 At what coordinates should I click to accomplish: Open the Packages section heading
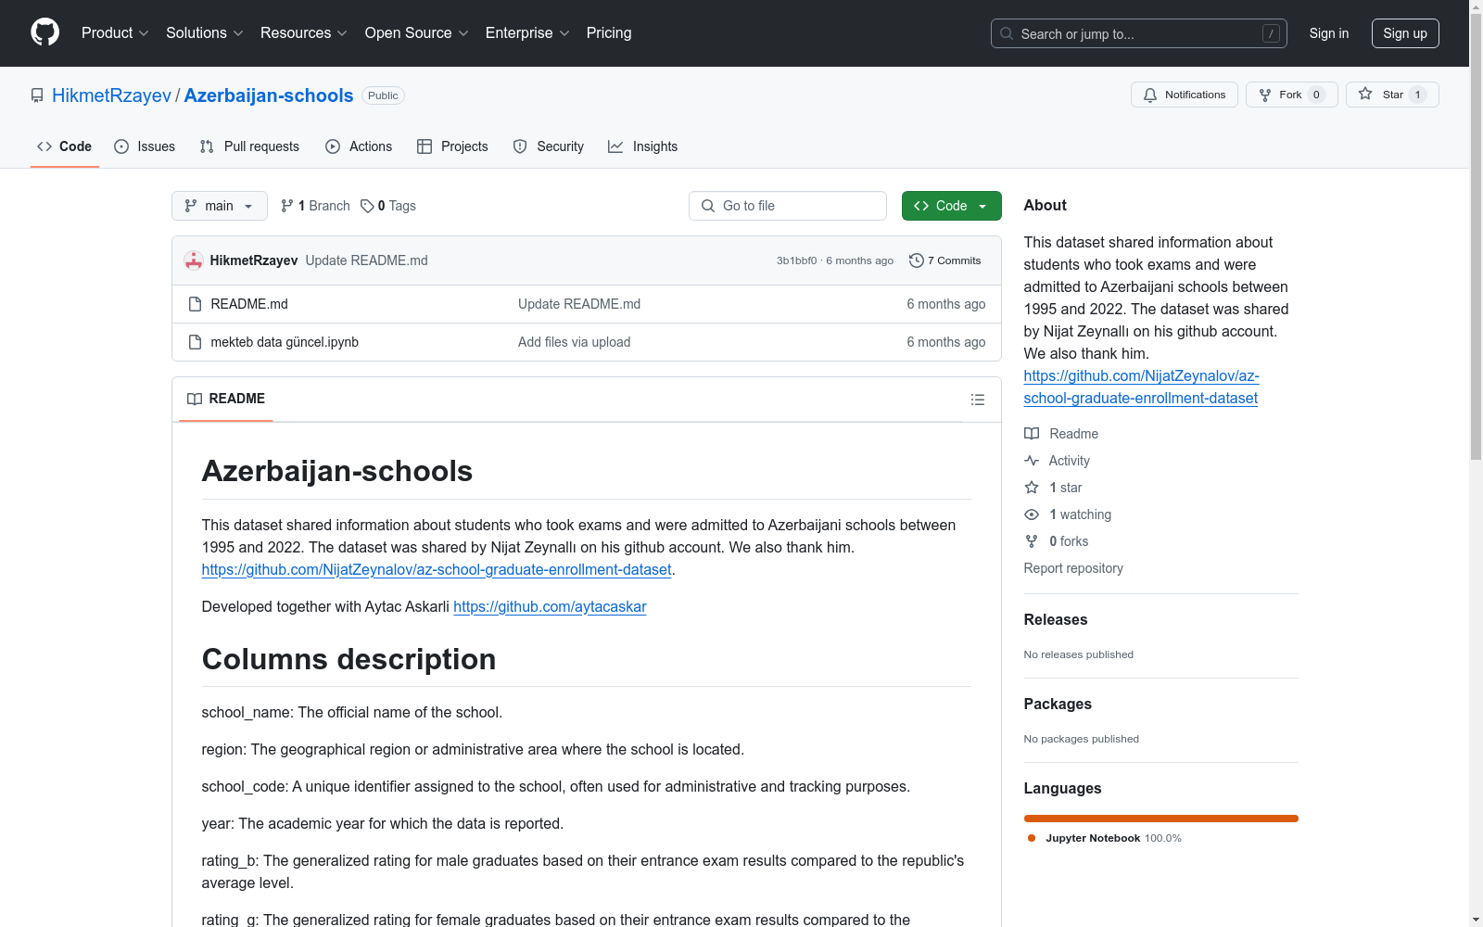click(x=1058, y=704)
